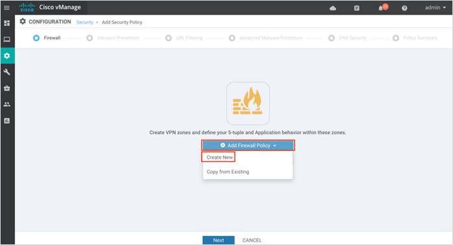Open the Administration people sidebar icon
This screenshot has height=245, width=453.
tap(7, 104)
